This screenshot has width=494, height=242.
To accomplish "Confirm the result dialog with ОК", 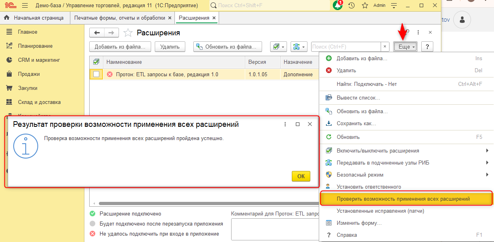I will point(301,176).
